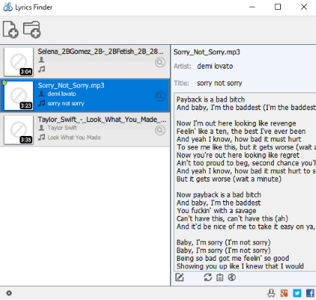Select album thumbnail of Taylor Swift track

(19, 130)
